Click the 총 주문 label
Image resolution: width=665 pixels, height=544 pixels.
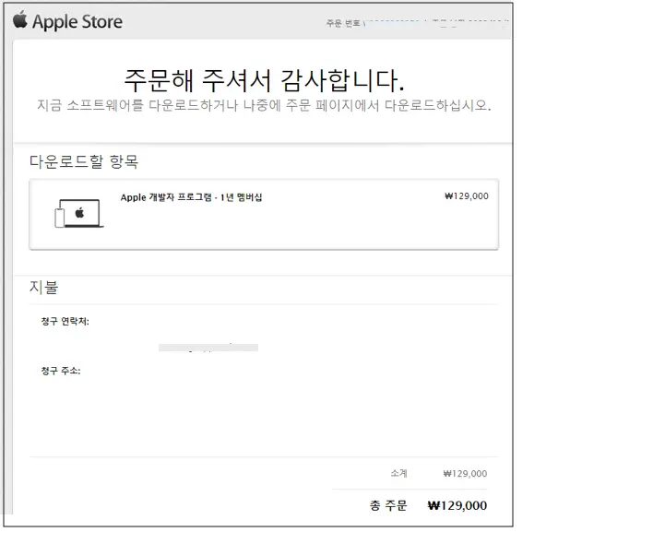coord(388,505)
